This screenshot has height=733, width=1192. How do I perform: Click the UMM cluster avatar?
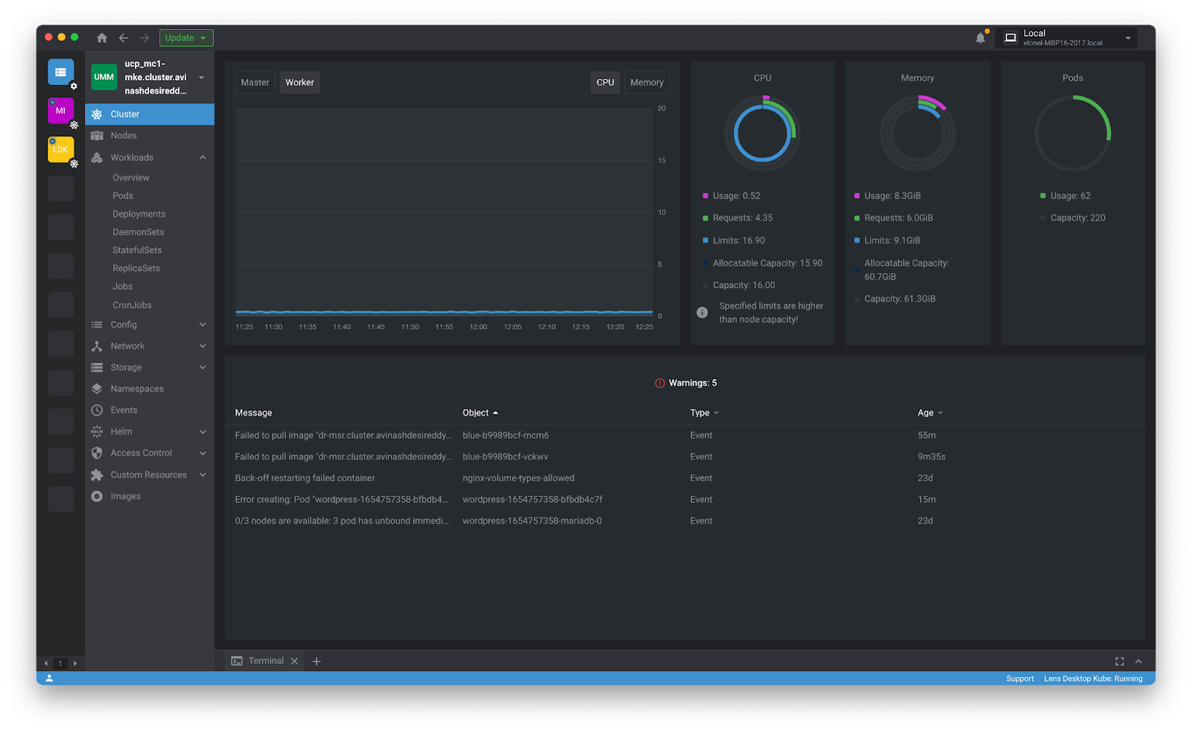[104, 77]
